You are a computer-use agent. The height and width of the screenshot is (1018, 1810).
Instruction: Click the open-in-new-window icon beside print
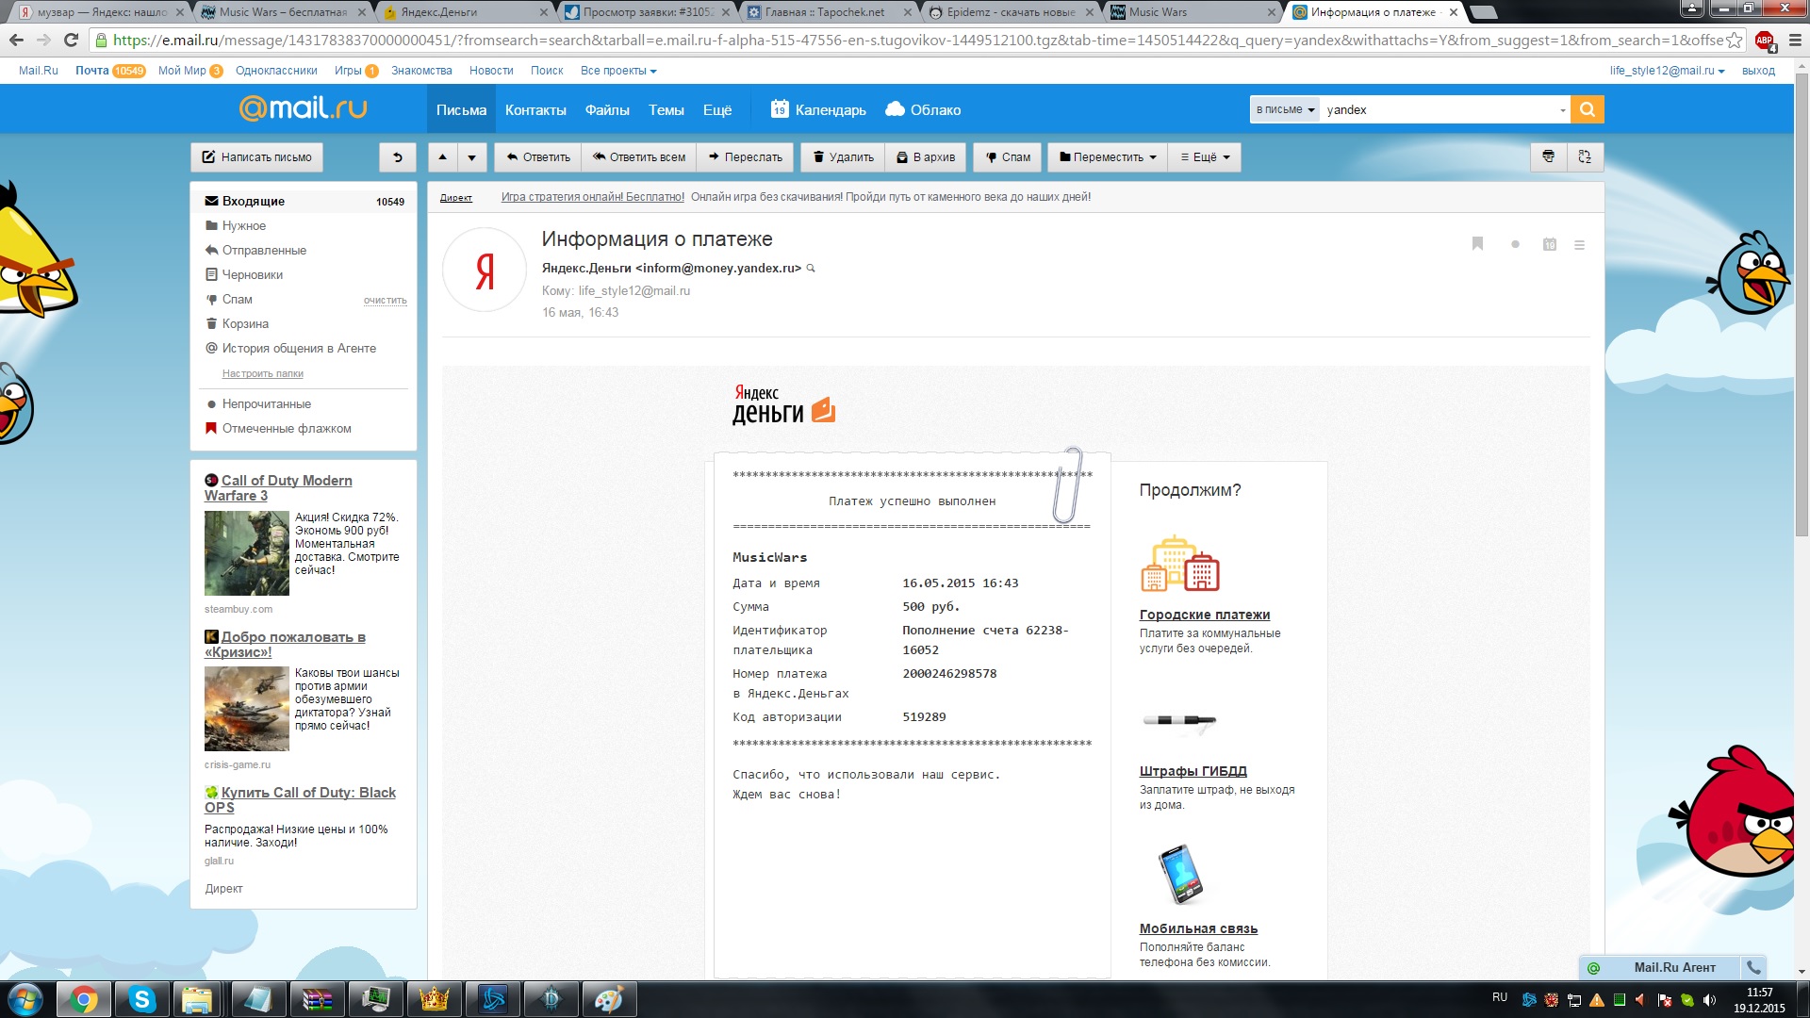(1585, 157)
